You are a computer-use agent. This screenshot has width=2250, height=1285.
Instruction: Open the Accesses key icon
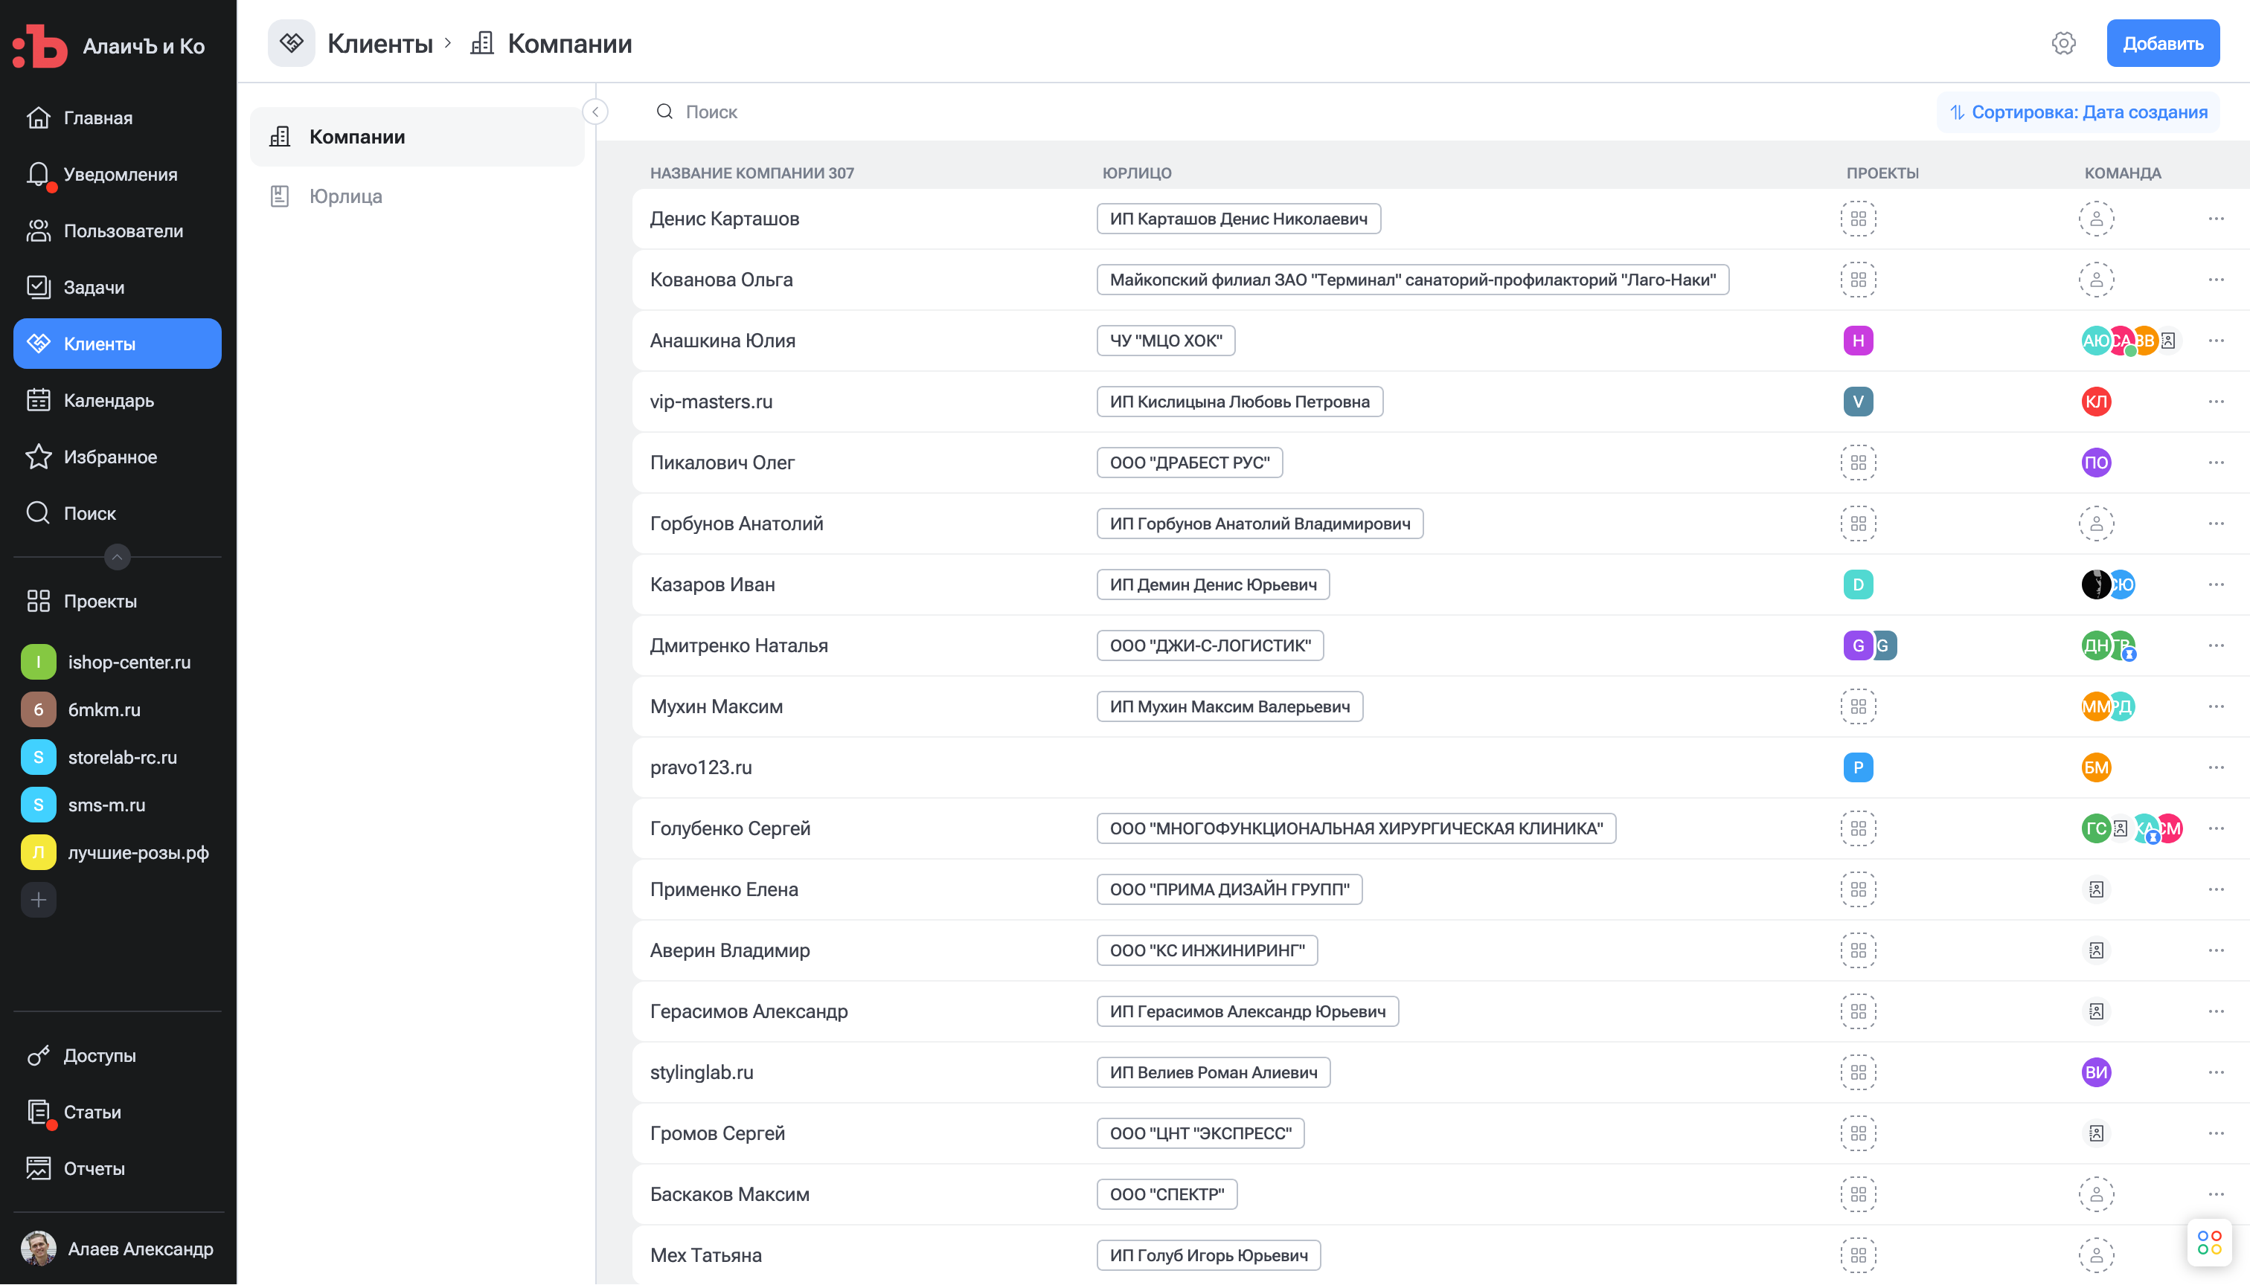click(38, 1055)
